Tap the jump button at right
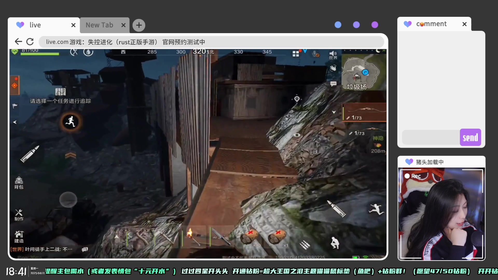Viewport: 498px width, 280px height. [376, 209]
